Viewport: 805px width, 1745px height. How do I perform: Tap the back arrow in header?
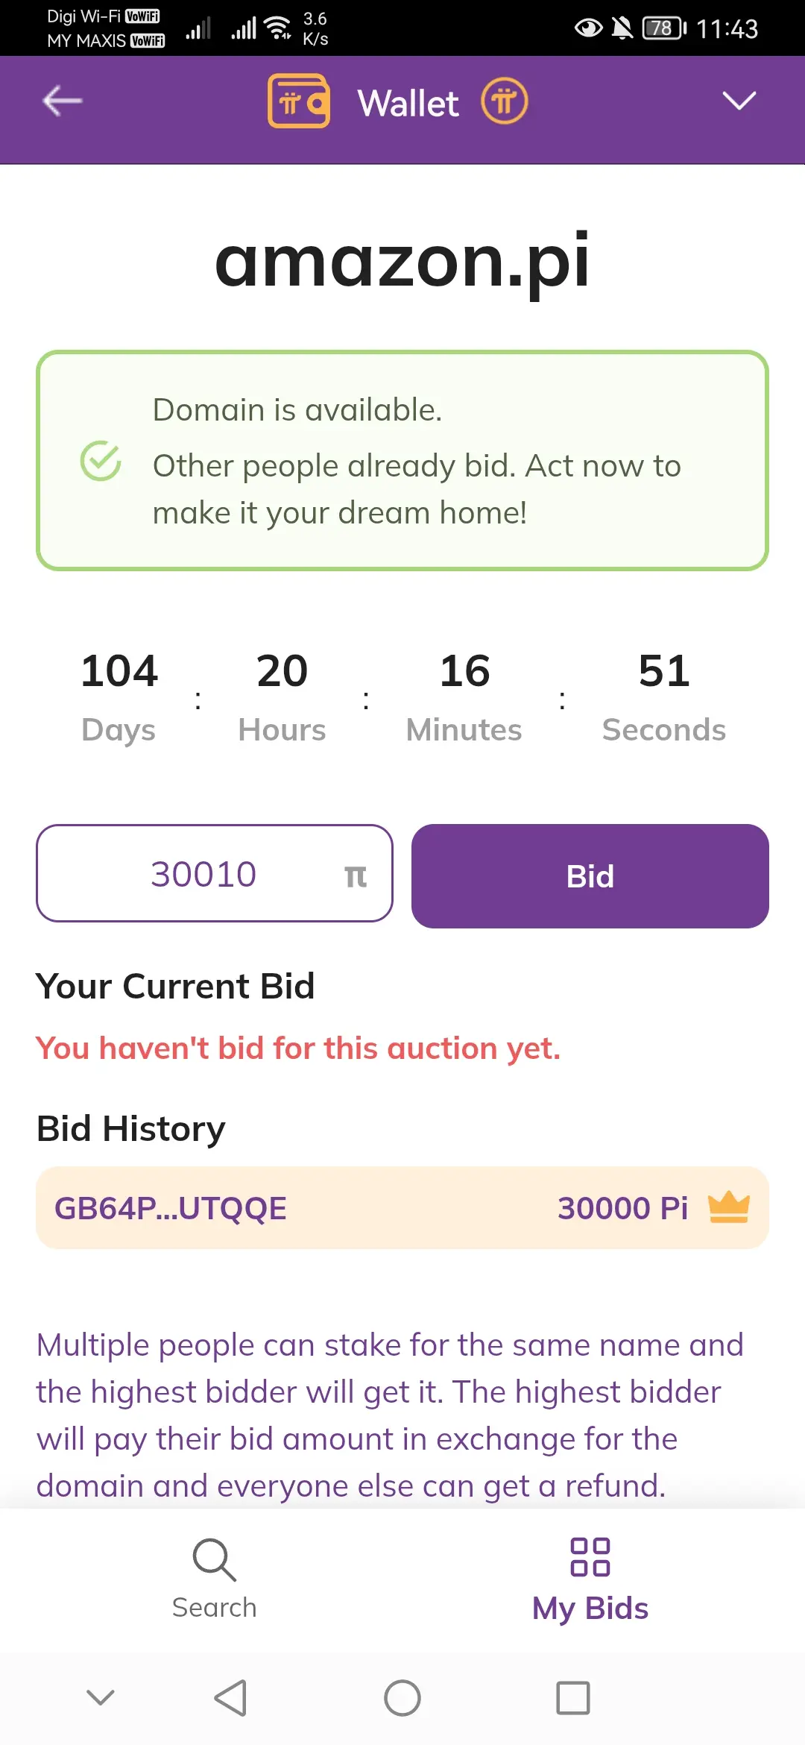click(63, 101)
